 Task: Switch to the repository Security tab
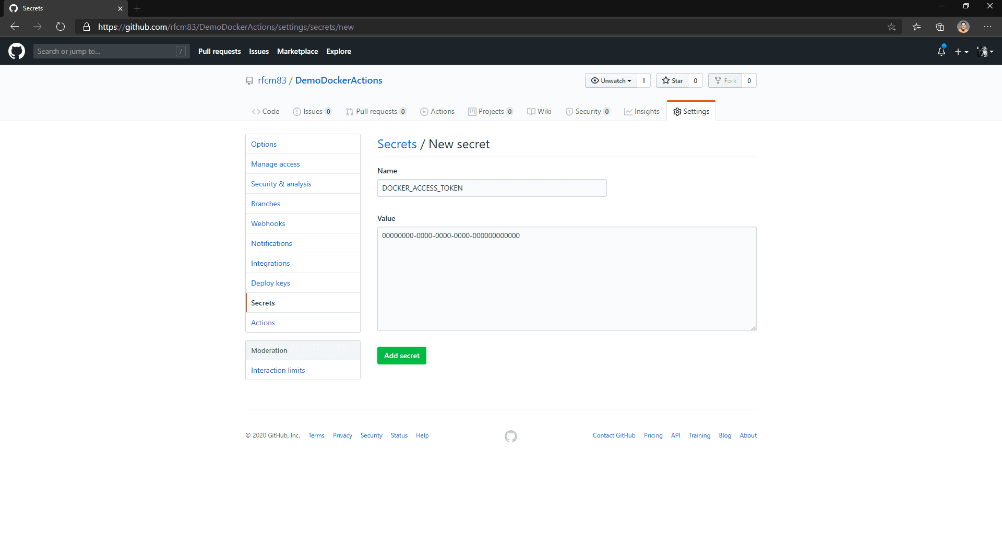(588, 111)
